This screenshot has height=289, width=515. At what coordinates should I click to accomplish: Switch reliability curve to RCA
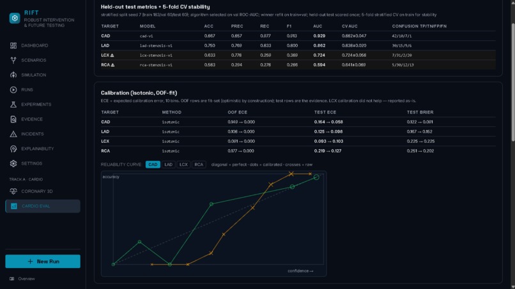(x=199, y=165)
